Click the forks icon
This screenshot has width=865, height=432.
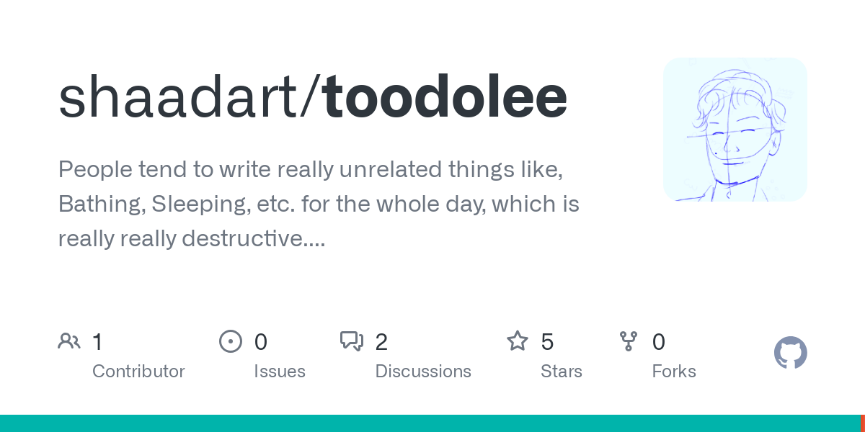click(x=629, y=341)
